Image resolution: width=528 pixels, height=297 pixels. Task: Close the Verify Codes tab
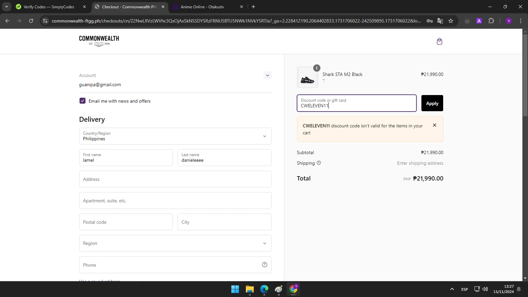84,7
